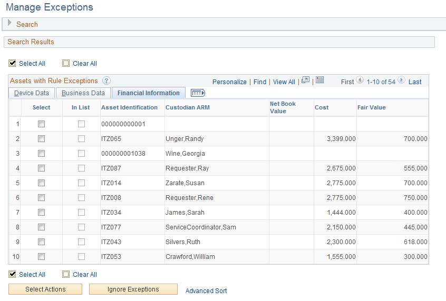Toggle the top Select All checkbox
Viewport: 446px width, 301px height.
(x=12, y=63)
